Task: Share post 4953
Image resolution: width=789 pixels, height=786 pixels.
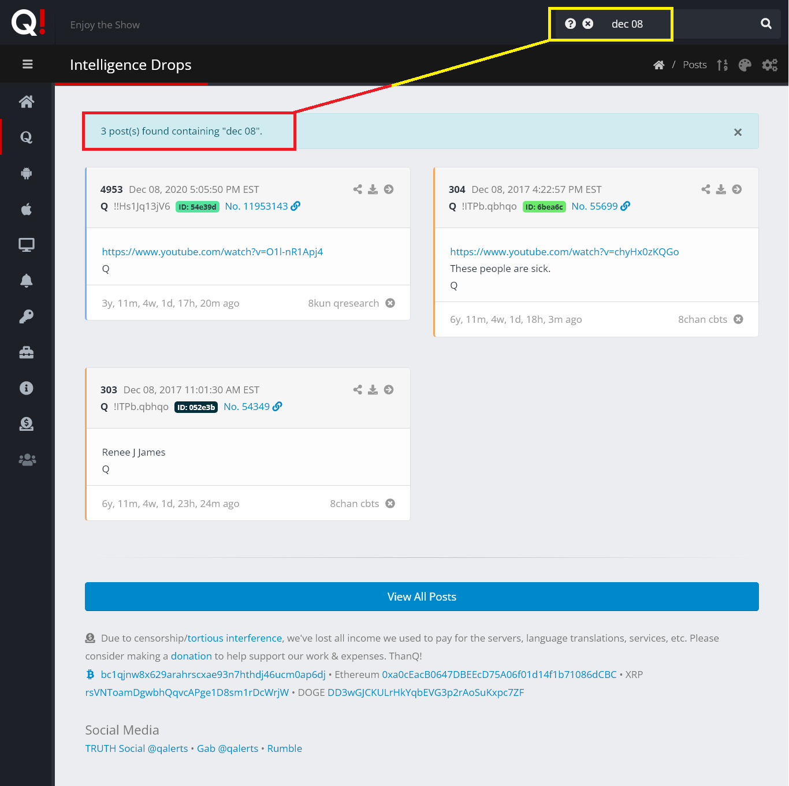Action: [x=358, y=189]
